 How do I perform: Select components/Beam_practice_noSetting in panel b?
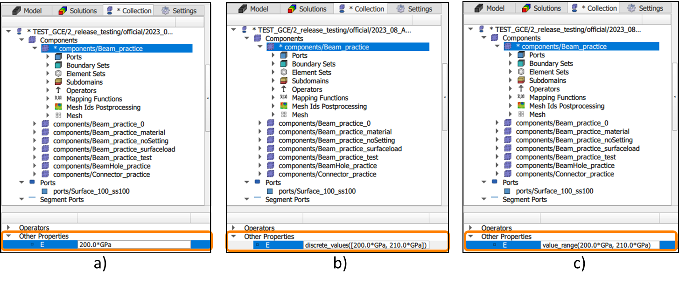pos(337,140)
